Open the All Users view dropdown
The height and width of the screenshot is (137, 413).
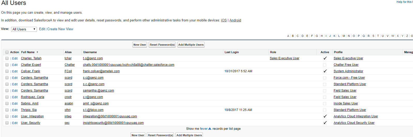[24, 29]
